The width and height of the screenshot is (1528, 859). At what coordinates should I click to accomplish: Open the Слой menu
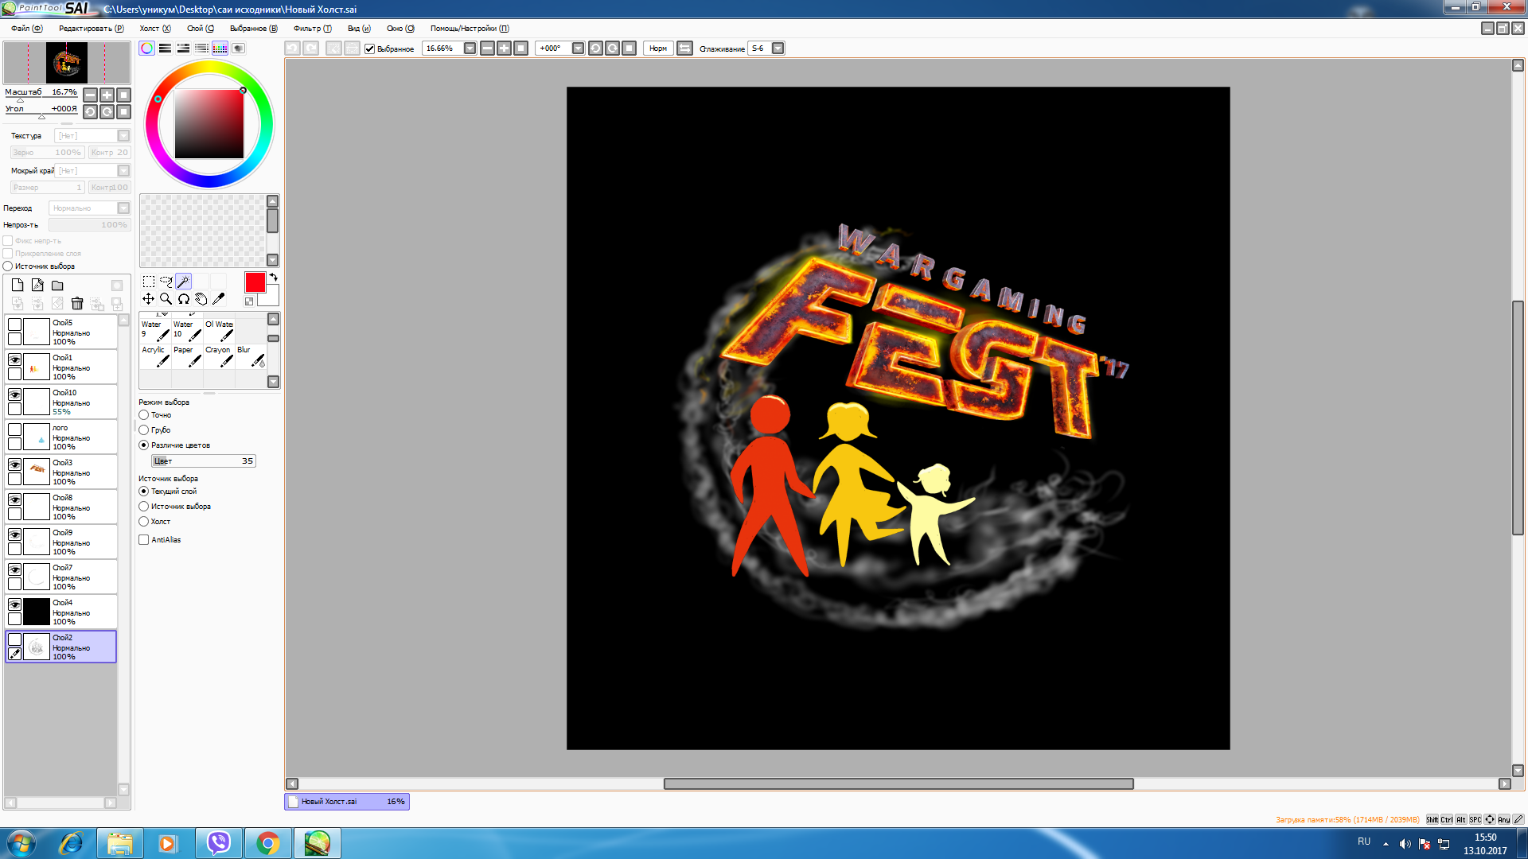click(201, 29)
